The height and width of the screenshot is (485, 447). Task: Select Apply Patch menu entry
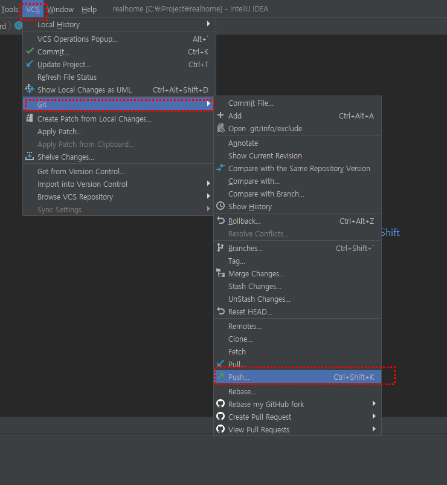coord(118,131)
